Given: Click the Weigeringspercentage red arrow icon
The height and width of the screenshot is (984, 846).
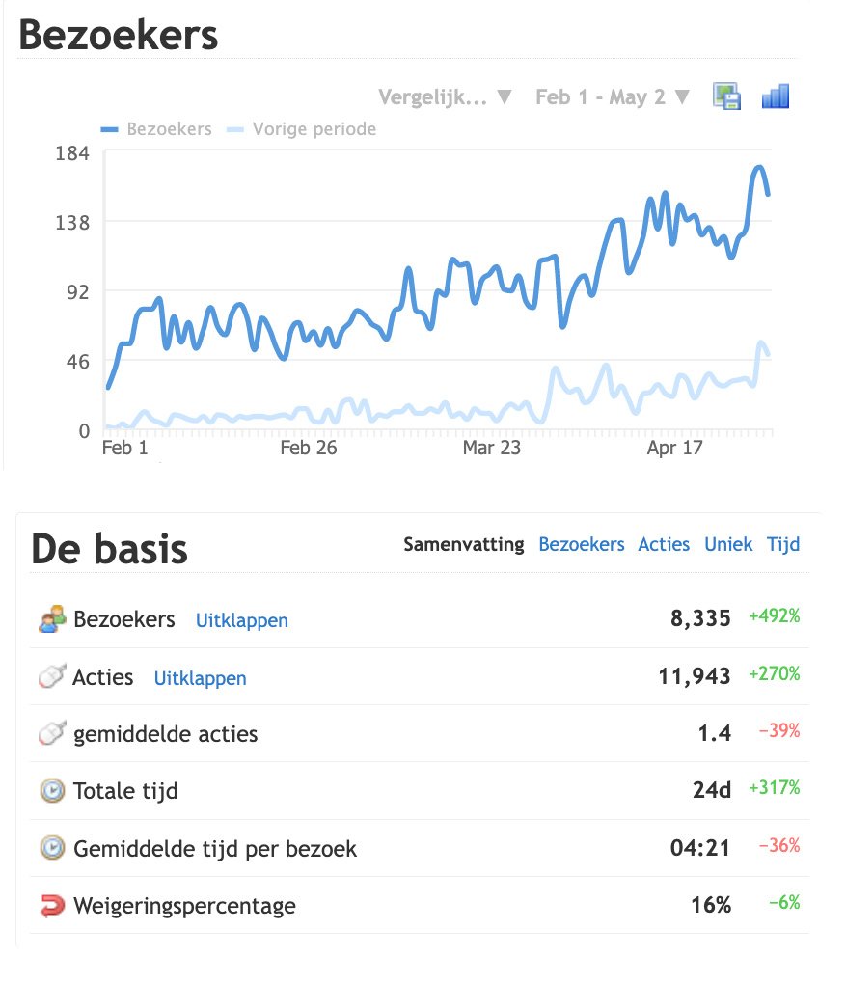Looking at the screenshot, I should coord(52,906).
